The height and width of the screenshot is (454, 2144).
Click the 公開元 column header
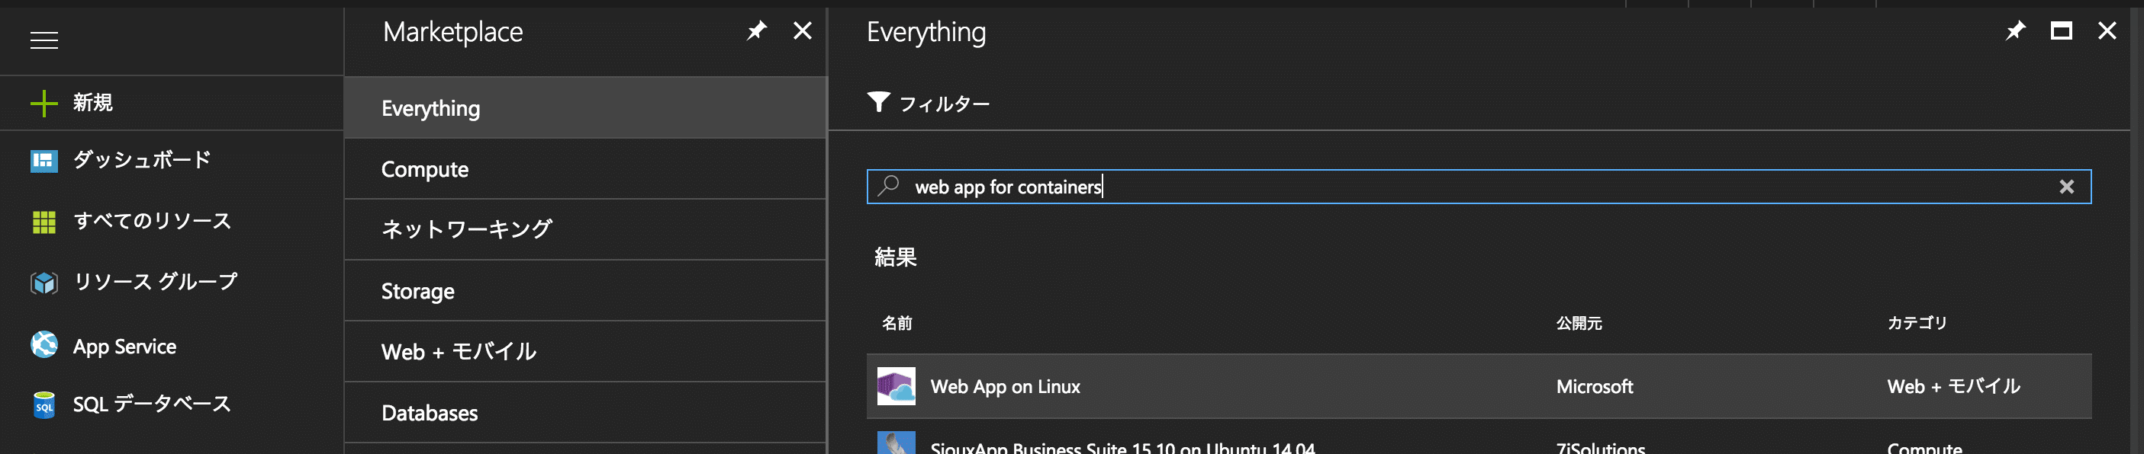coord(1579,323)
